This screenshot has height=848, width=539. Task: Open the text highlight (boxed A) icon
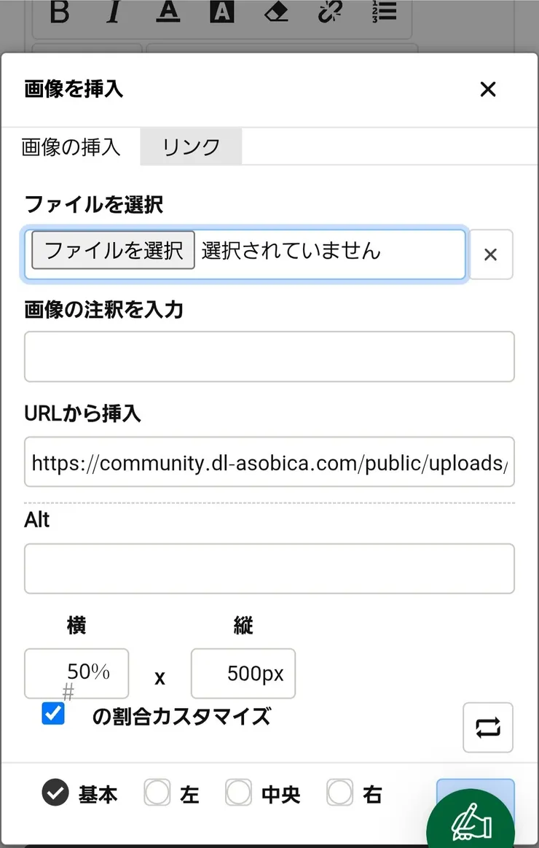221,12
